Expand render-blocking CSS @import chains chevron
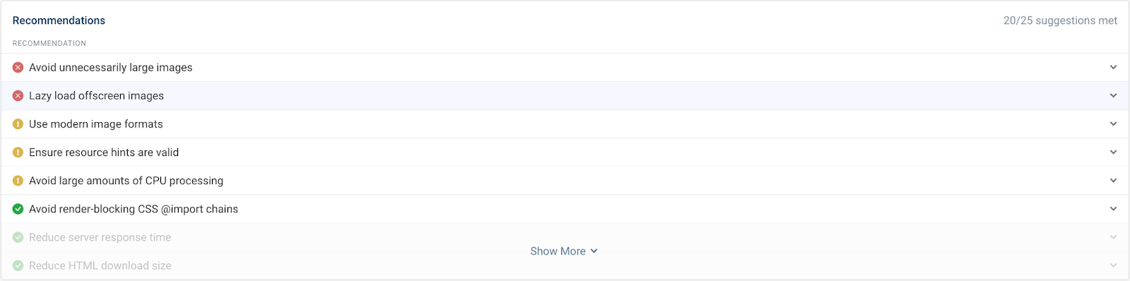 [1113, 209]
